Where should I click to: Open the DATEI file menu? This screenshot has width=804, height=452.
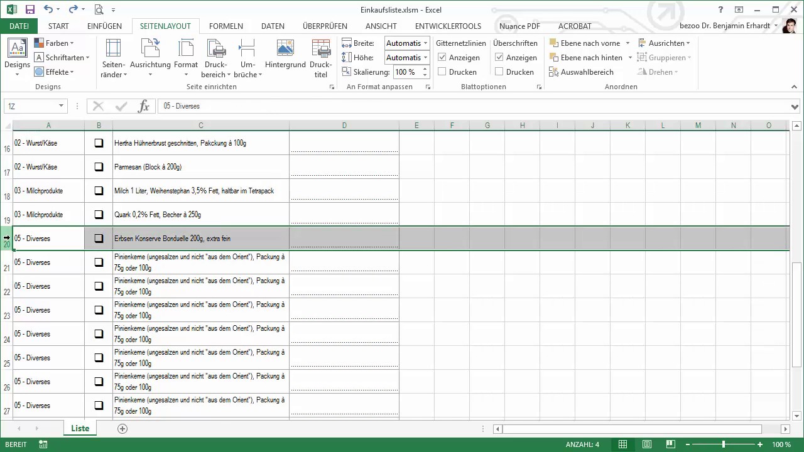[19, 26]
